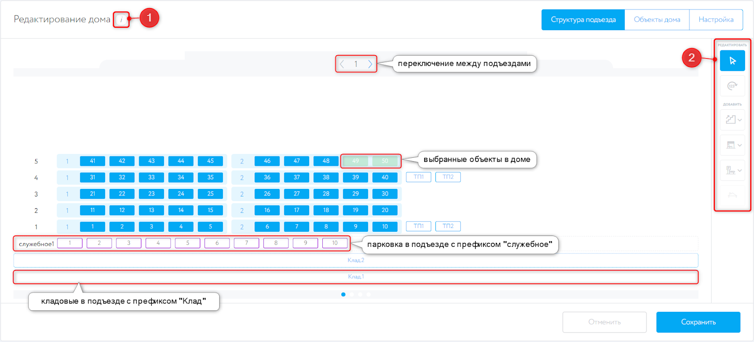Select apartment 10 on floor 1
This screenshot has height=342, width=754.
[x=385, y=227]
